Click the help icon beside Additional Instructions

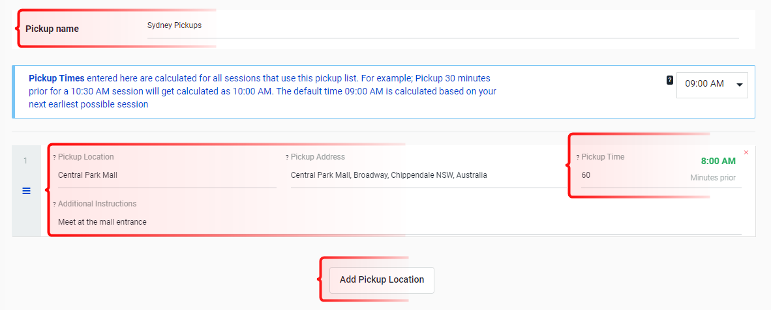point(54,204)
